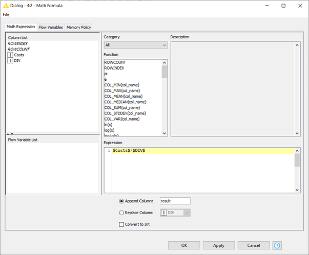Screen dimensions: 309x255
Task: Switch to the Flow Variables tab
Action: (51, 27)
